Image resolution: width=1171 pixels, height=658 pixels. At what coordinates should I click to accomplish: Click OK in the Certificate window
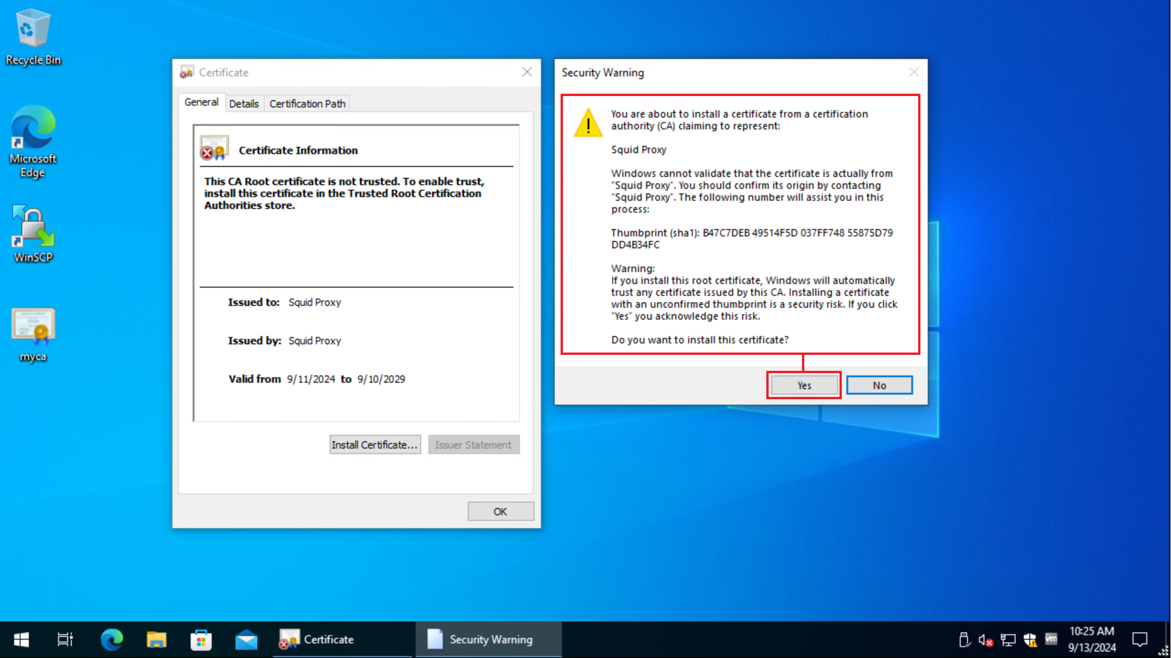500,511
